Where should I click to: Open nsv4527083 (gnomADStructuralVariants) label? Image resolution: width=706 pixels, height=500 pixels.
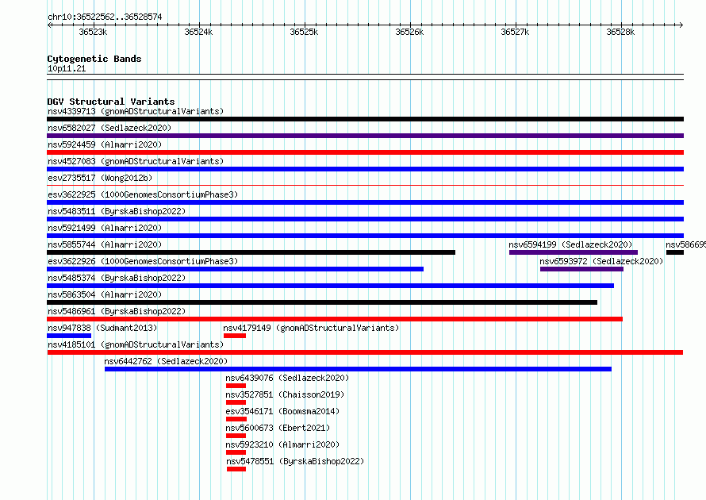[x=136, y=161]
